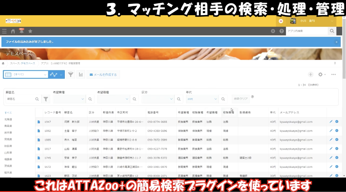The height and width of the screenshot is (192, 346).
Task: Click the home icon in navigation bar
Action: [13, 31]
